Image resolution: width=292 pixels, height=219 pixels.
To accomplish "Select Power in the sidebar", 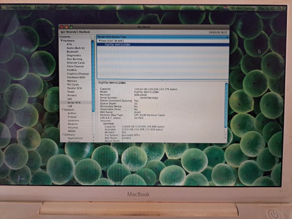I will tap(71, 92).
